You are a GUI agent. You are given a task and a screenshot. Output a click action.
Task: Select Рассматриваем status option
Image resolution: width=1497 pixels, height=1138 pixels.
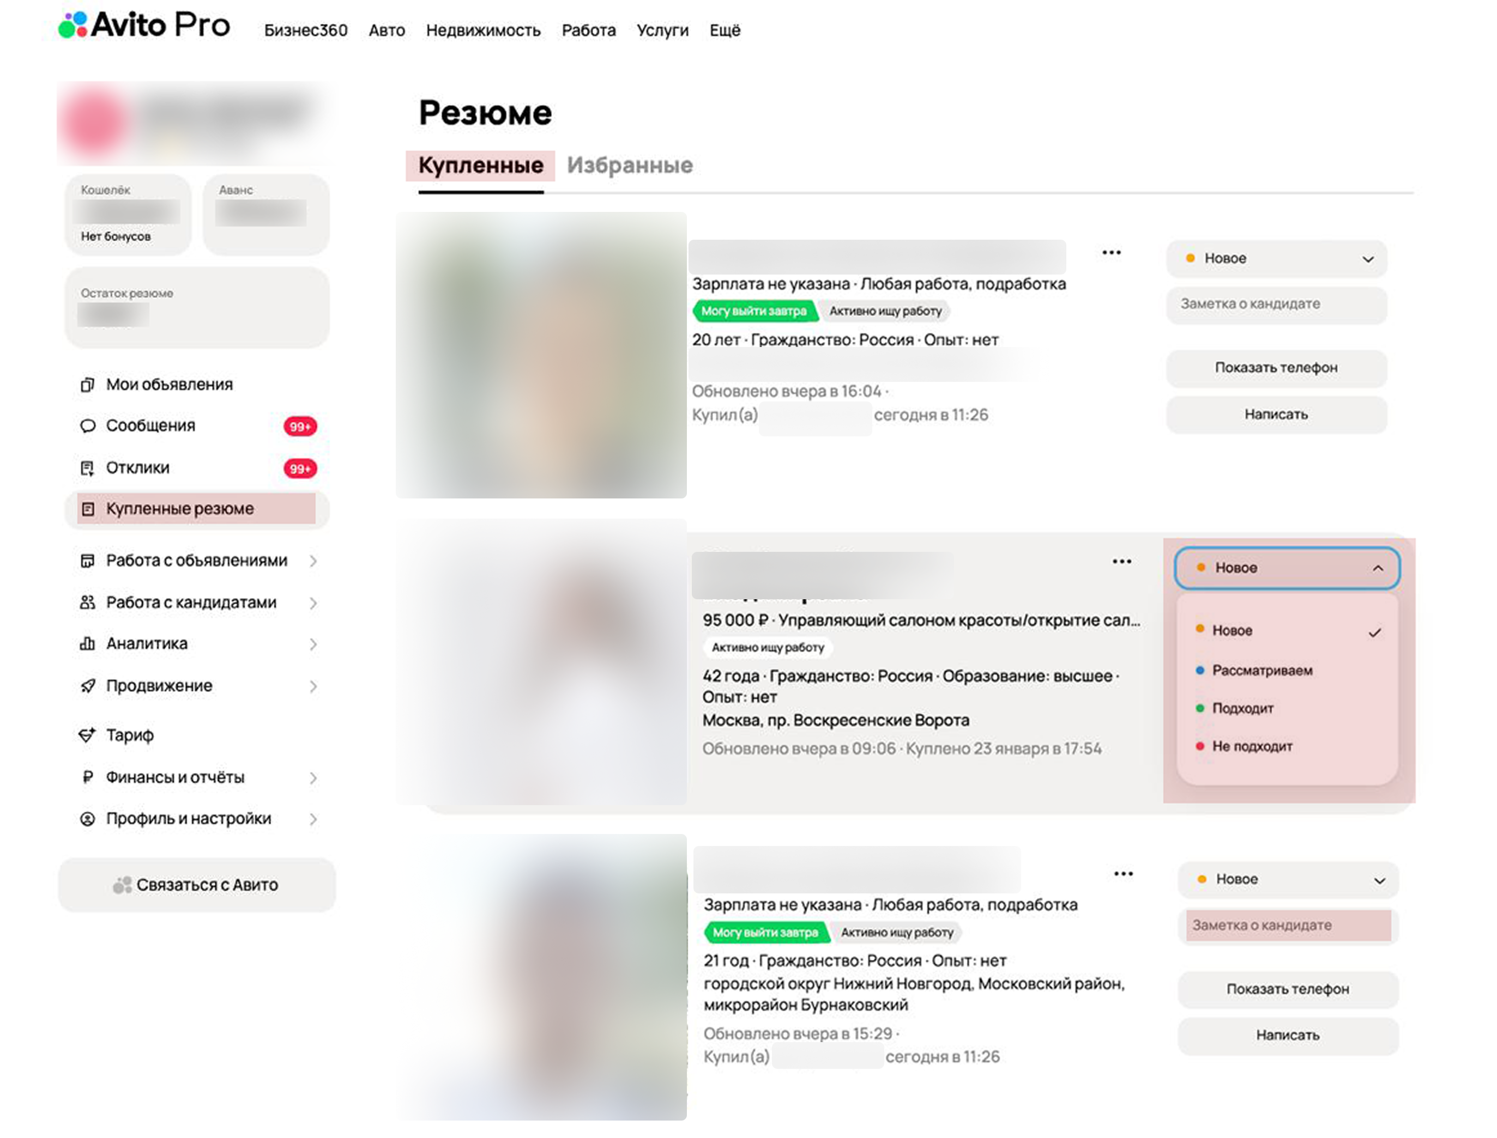[x=1262, y=671]
